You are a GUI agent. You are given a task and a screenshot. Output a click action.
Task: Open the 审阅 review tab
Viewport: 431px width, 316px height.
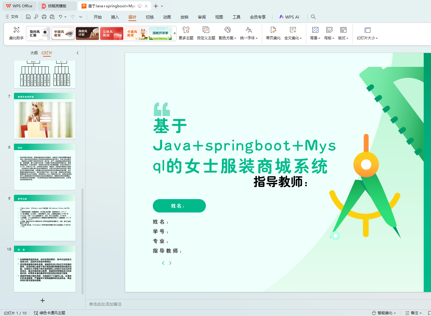pyautogui.click(x=202, y=17)
